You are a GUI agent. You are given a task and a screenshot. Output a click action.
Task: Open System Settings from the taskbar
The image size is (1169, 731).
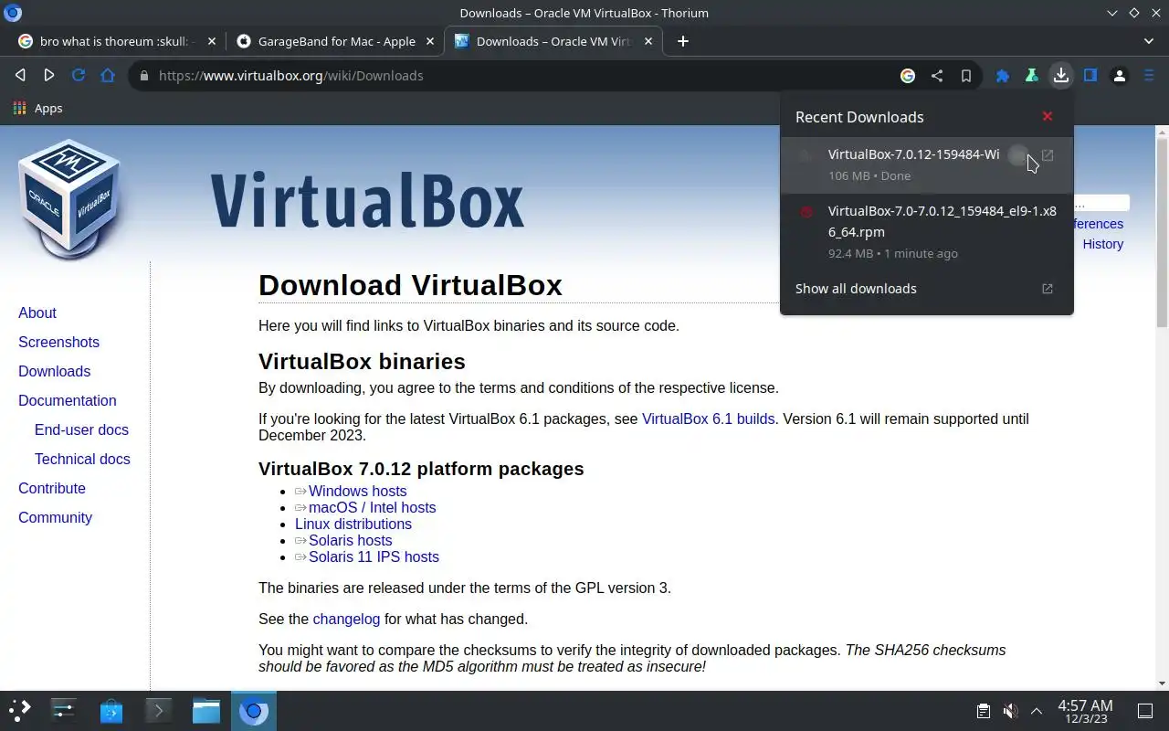(x=64, y=710)
